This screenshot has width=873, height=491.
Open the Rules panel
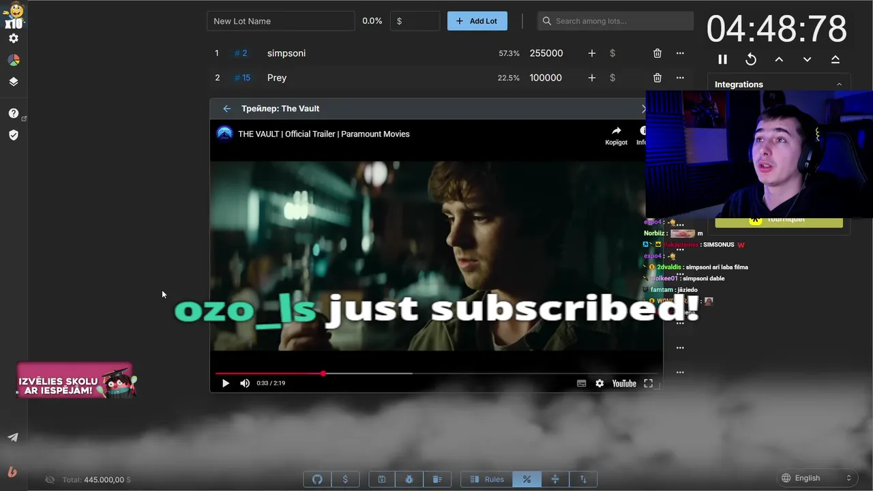[487, 479]
